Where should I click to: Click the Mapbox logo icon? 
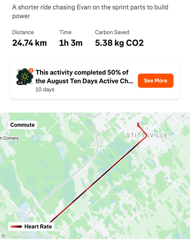[3, 235]
